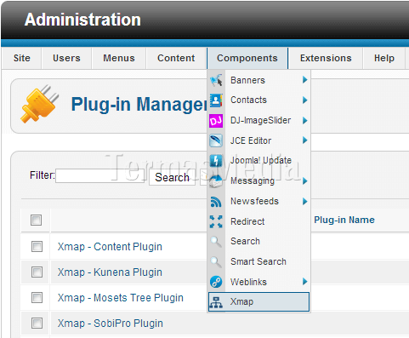Click the Banners menu icon
Image resolution: width=409 pixels, height=338 pixels.
216,80
